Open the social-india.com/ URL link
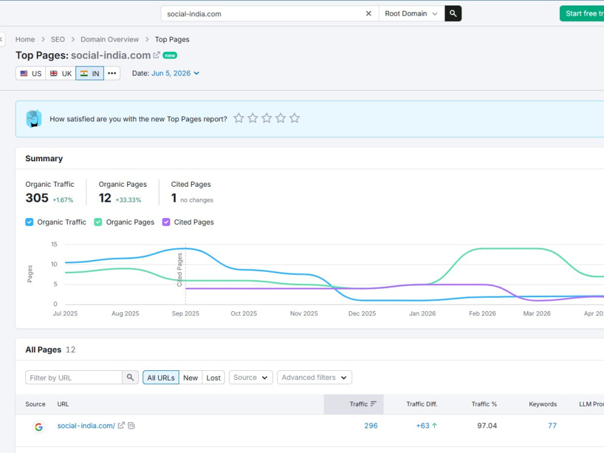 (x=86, y=426)
